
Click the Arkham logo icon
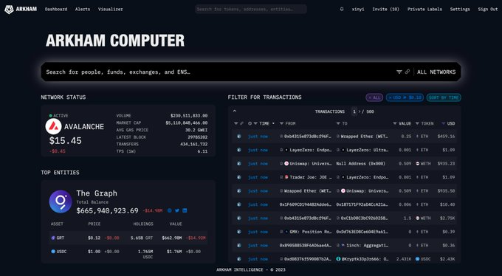(9, 10)
